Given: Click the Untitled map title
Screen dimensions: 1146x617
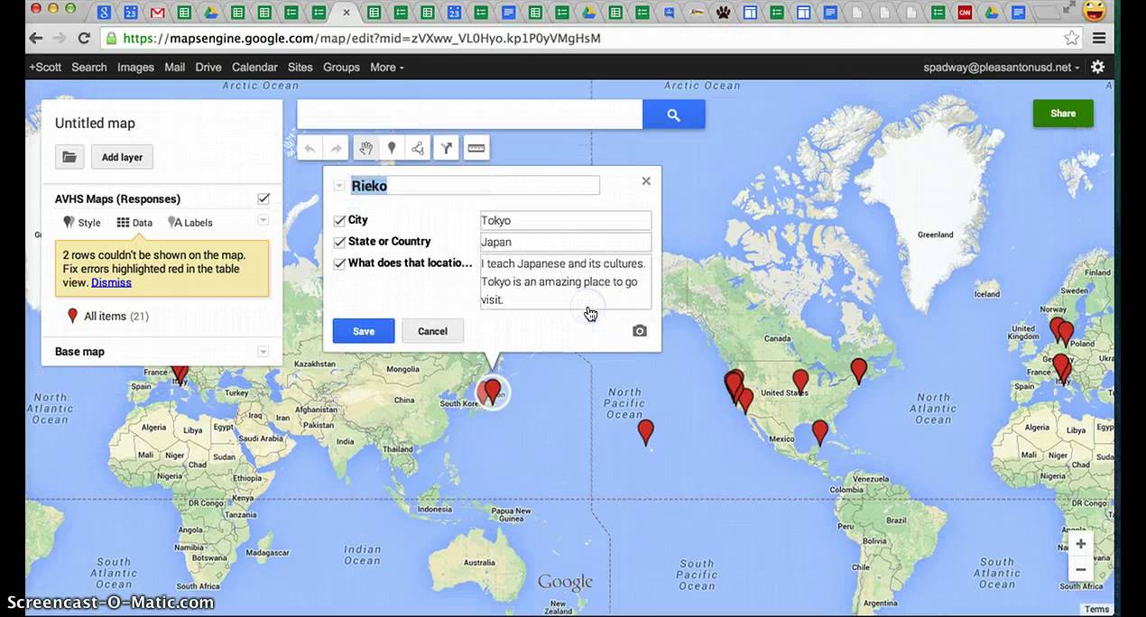Looking at the screenshot, I should point(95,123).
